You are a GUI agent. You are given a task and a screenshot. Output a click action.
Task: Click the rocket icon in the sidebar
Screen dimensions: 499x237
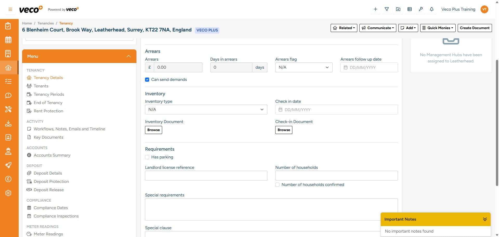tap(8, 165)
